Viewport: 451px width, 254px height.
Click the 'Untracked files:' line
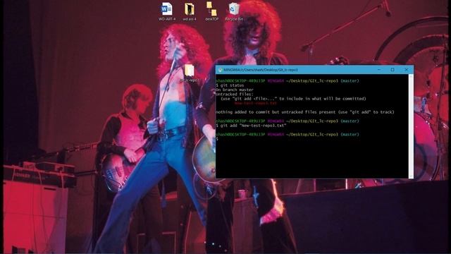point(235,94)
